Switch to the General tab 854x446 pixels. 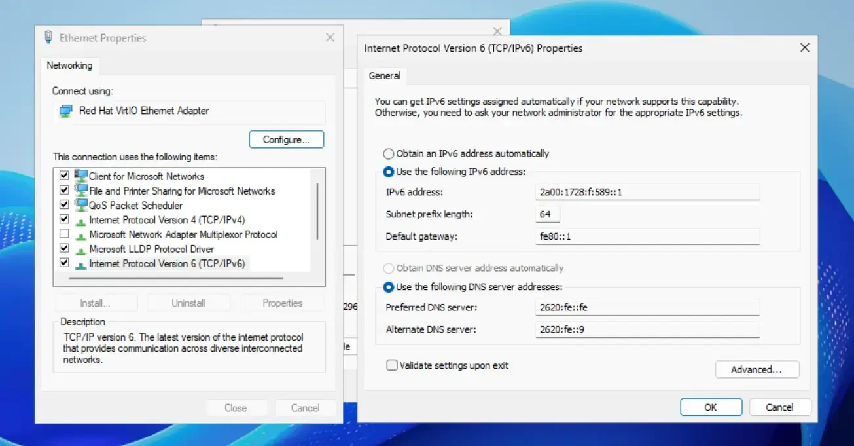[385, 76]
